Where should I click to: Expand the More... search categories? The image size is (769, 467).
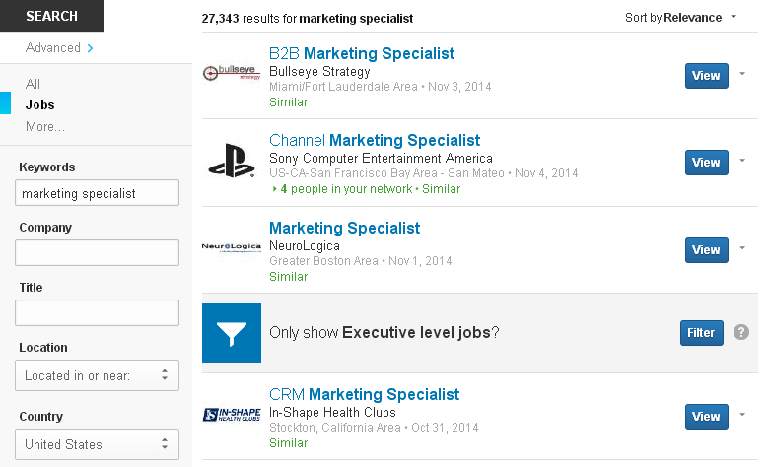(x=45, y=126)
